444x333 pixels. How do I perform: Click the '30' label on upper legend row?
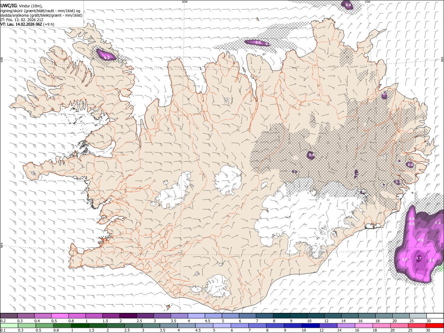pos(428,321)
